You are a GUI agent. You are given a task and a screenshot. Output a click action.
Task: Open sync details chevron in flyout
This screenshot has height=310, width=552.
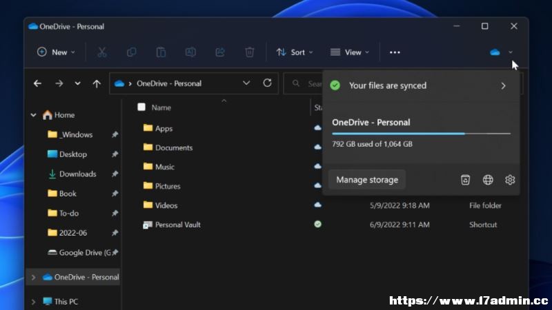click(x=504, y=85)
